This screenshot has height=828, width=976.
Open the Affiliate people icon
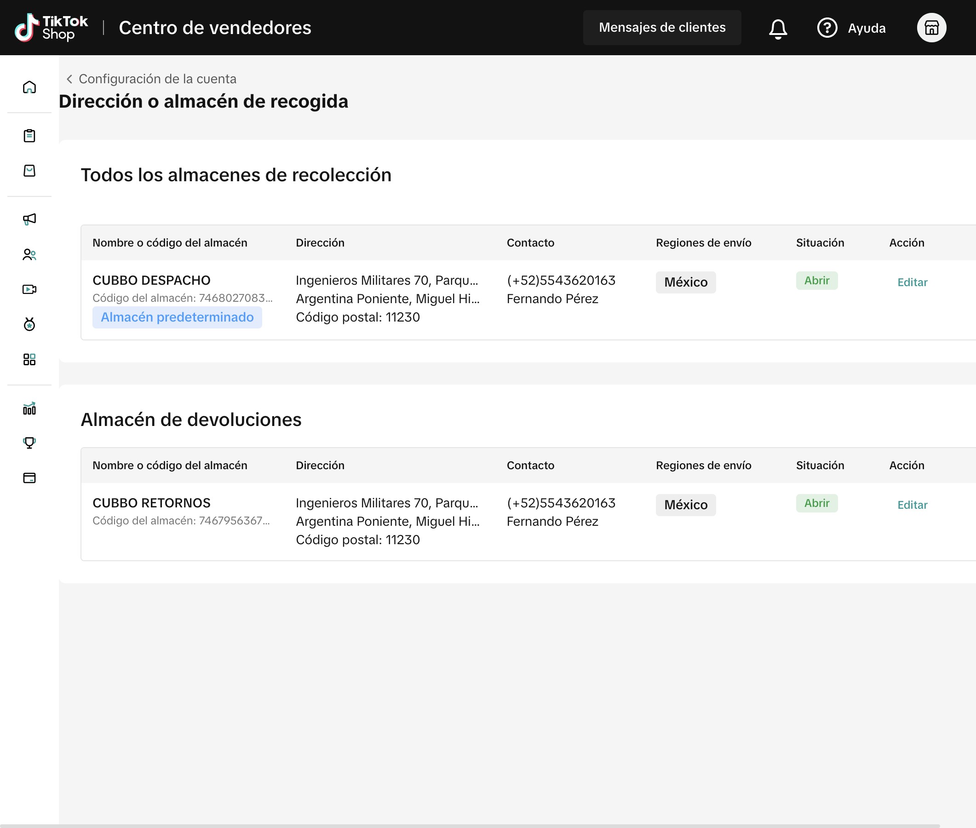(29, 254)
